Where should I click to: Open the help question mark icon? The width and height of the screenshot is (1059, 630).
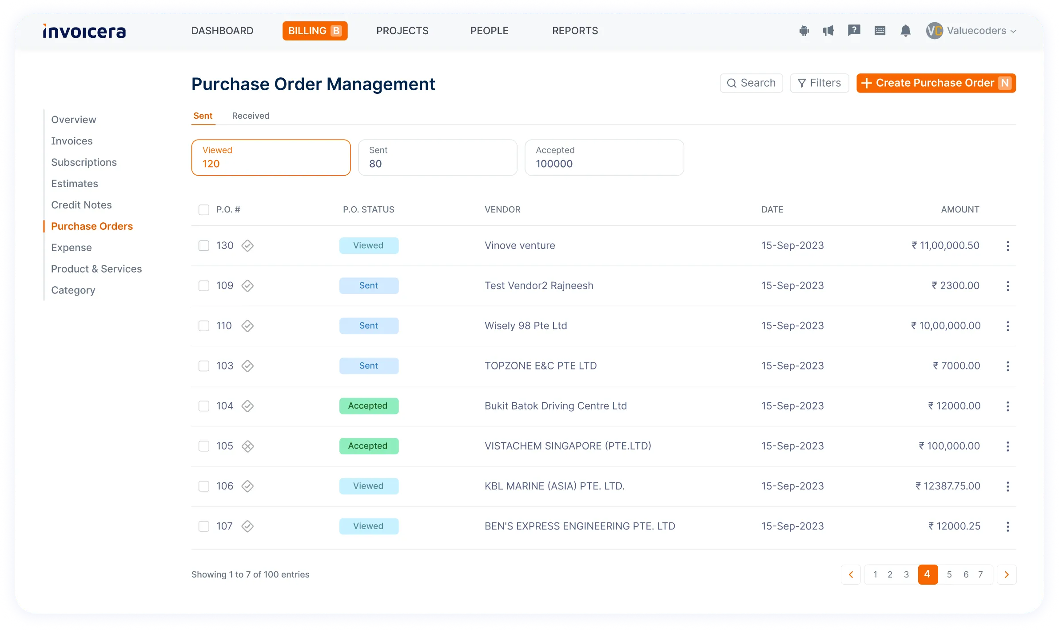pyautogui.click(x=854, y=30)
